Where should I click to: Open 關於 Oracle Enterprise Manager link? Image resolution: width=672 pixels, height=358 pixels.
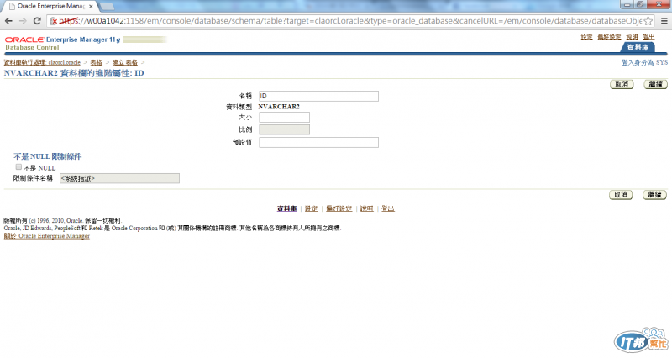click(47, 236)
